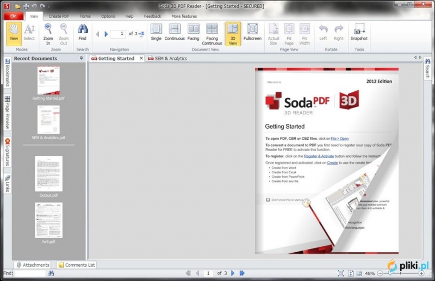Click the zoom minus button in status bar
435x281 pixels.
[x=380, y=273]
